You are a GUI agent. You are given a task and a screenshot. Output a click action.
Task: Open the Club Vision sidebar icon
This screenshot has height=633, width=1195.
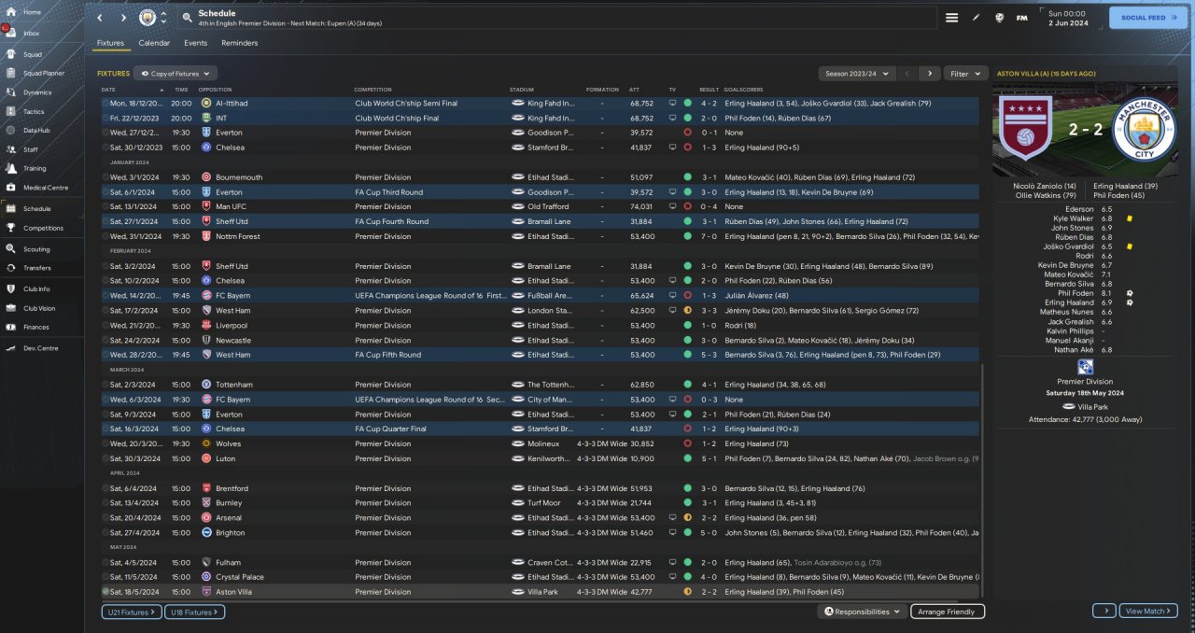tap(10, 308)
